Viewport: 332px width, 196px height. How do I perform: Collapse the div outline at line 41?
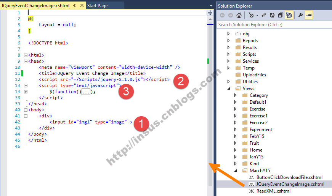point(26,116)
